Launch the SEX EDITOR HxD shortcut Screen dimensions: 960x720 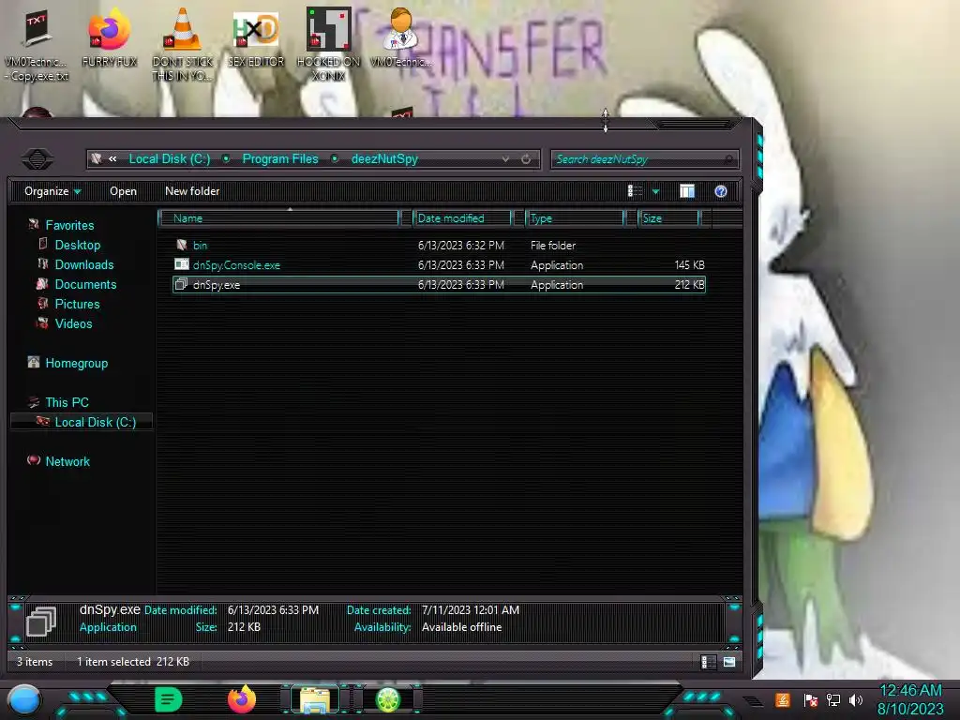pyautogui.click(x=256, y=37)
